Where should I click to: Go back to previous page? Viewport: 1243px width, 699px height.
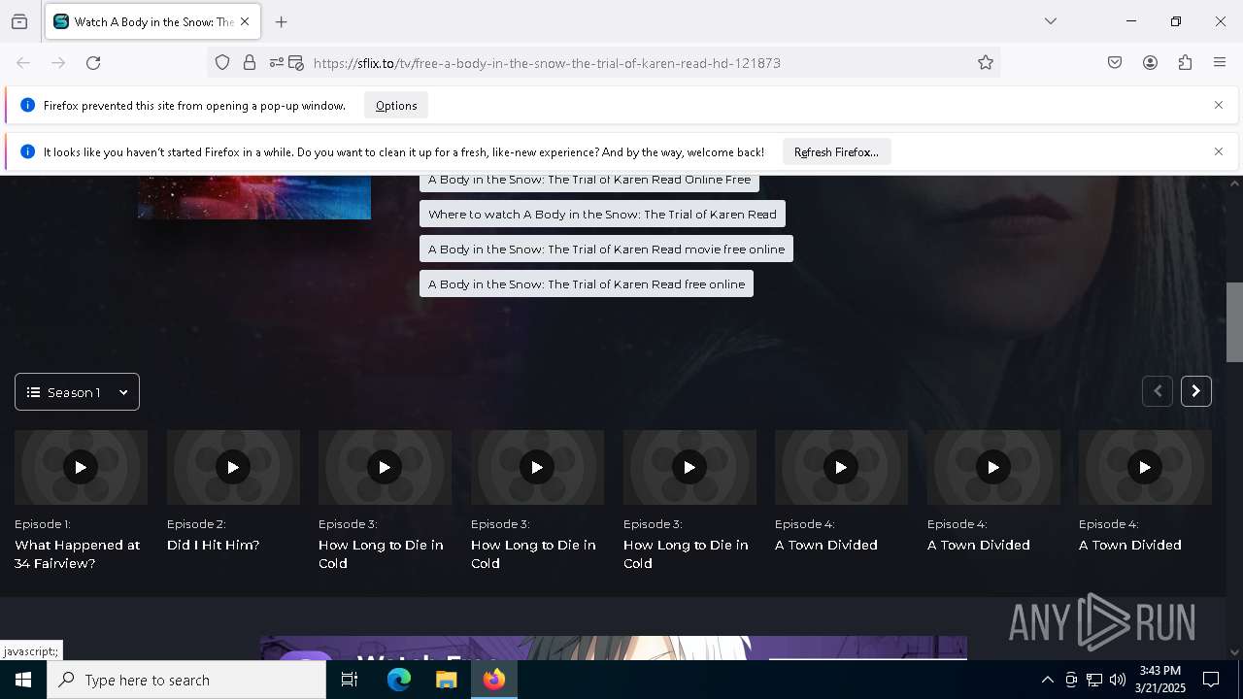(23, 63)
